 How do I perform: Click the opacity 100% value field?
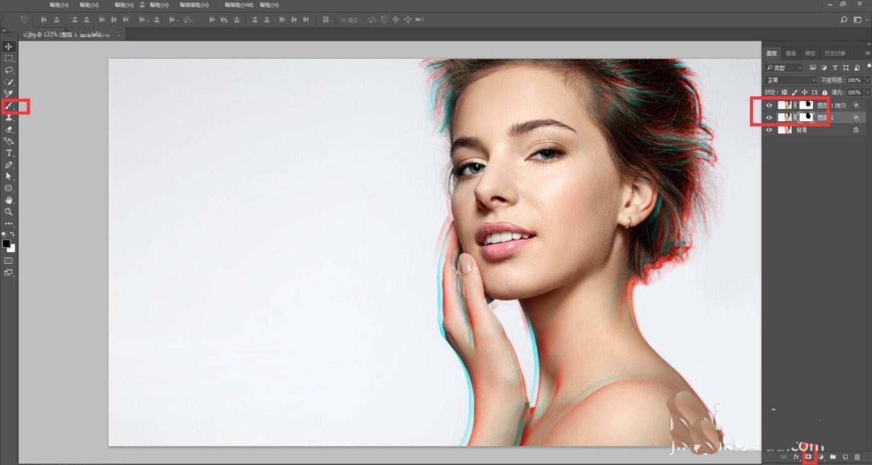pyautogui.click(x=854, y=80)
